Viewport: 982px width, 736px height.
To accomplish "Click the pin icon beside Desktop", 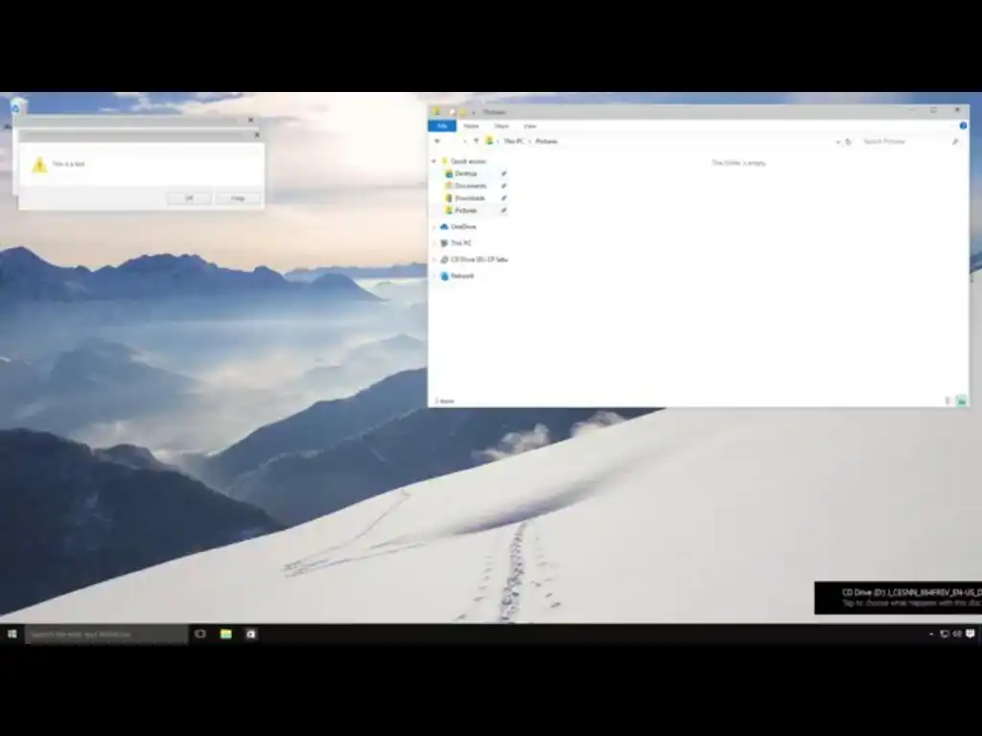I will click(503, 174).
